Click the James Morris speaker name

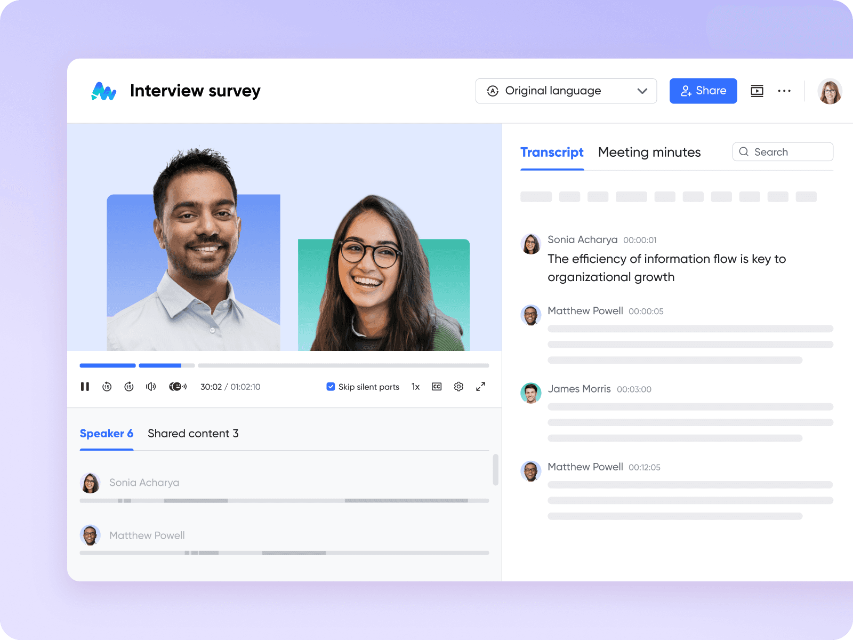[579, 389]
